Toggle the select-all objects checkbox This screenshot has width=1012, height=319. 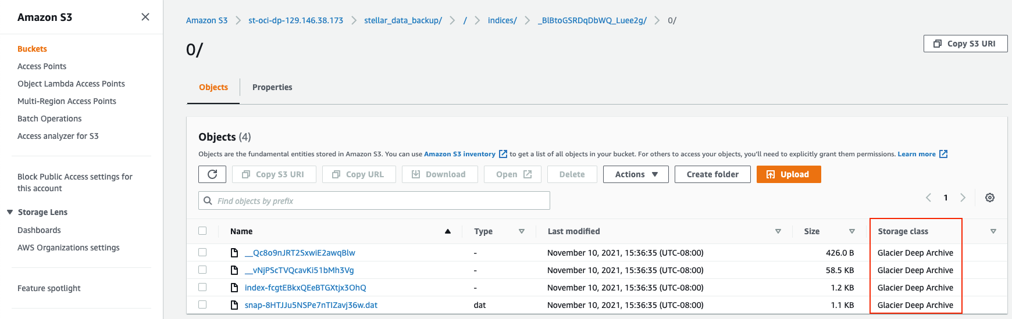click(202, 231)
